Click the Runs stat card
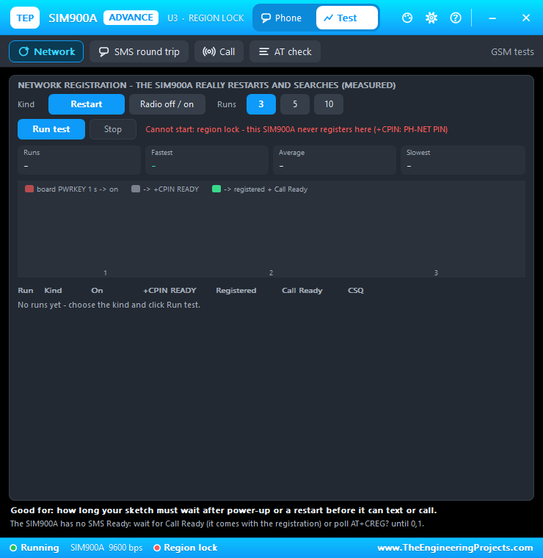This screenshot has width=543, height=558. (79, 160)
